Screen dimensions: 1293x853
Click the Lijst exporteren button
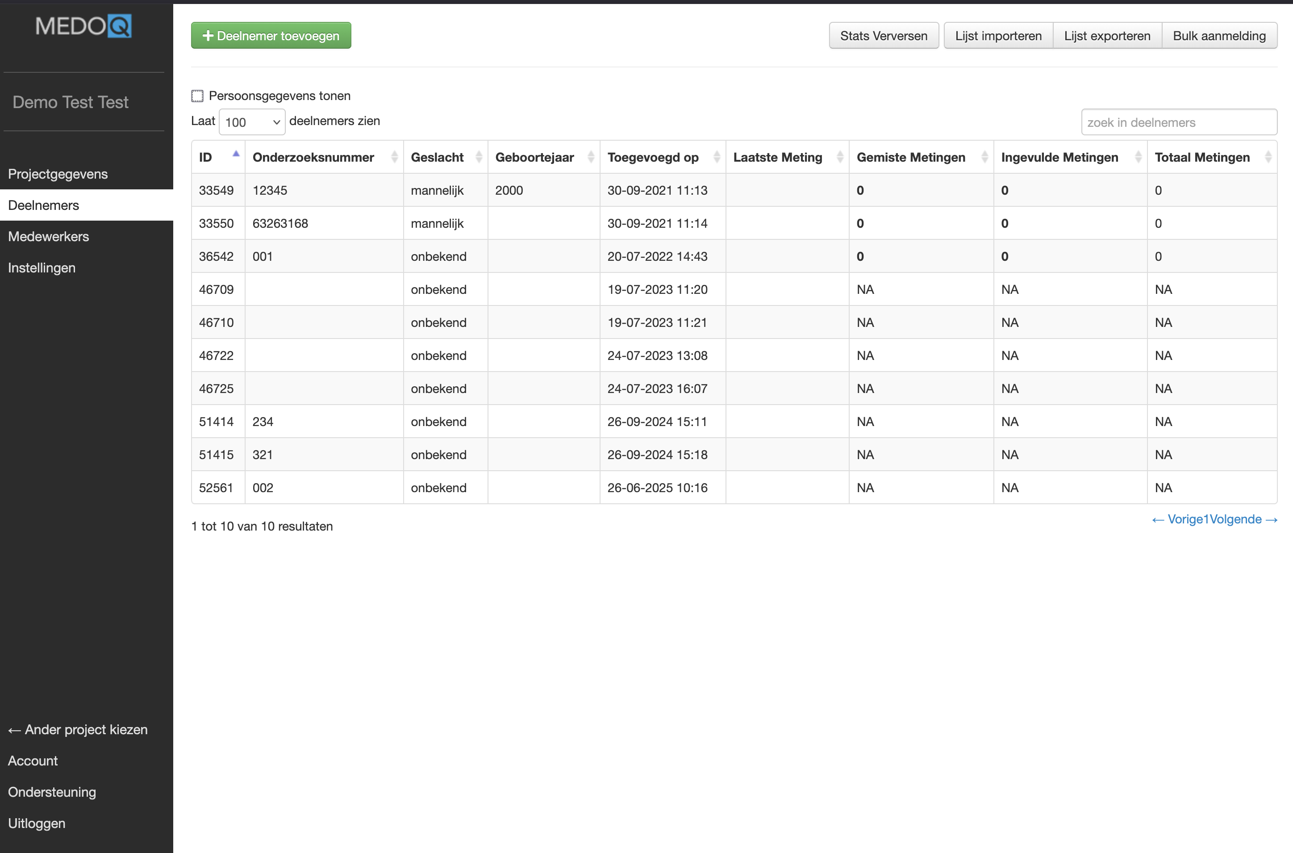tap(1107, 35)
